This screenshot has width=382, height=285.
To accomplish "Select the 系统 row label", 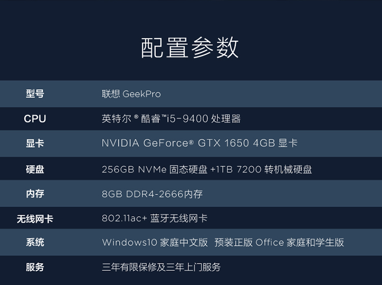I will click(35, 242).
